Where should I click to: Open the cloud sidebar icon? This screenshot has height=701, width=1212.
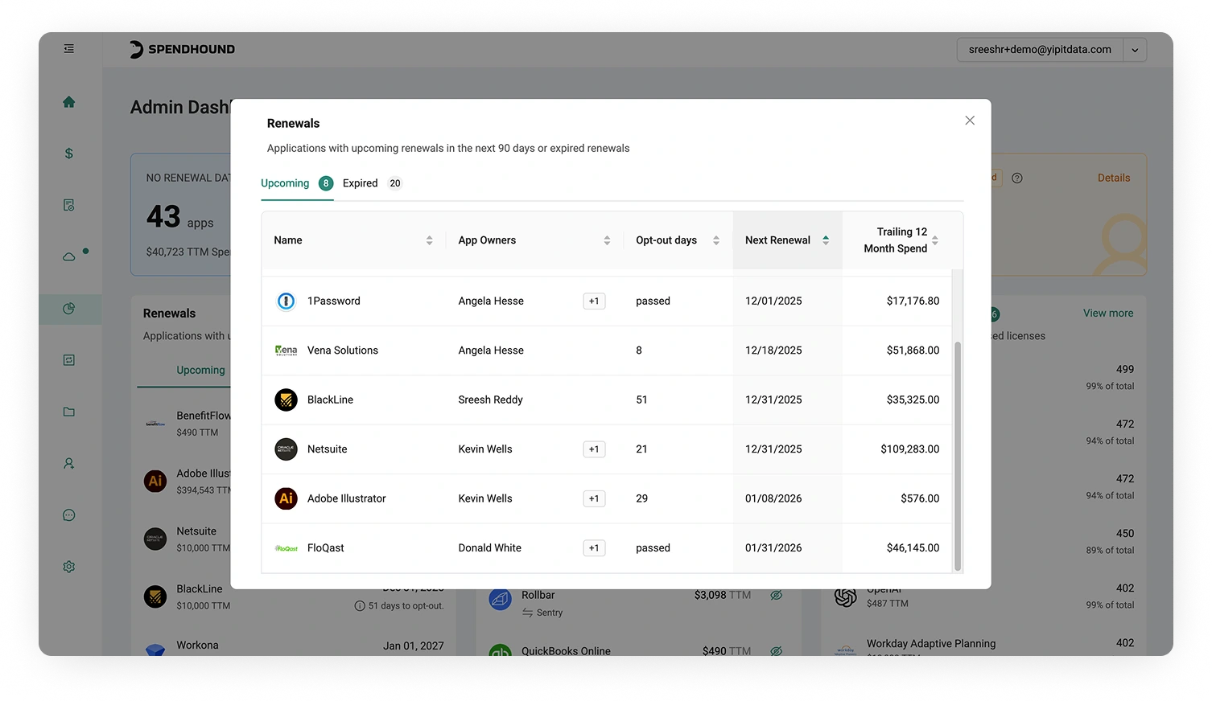click(69, 256)
